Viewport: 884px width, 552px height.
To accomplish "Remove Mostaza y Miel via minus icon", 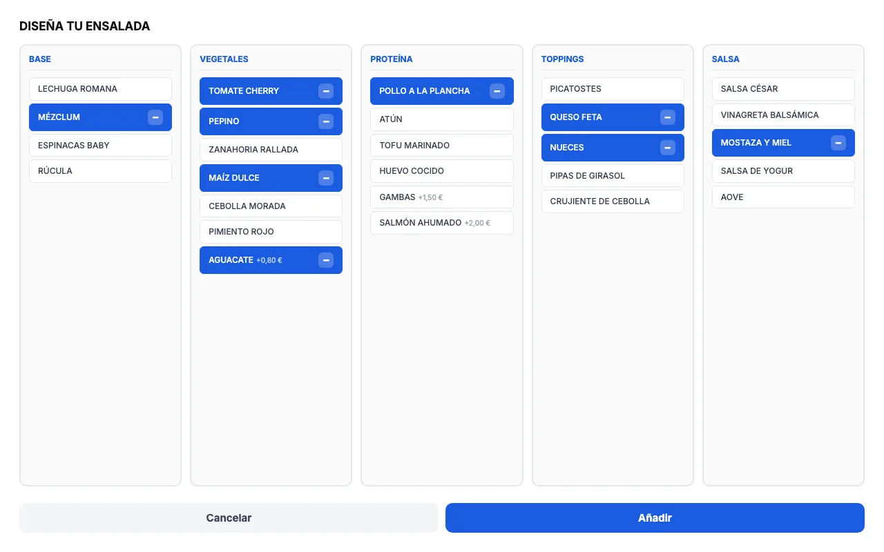I will pos(838,143).
